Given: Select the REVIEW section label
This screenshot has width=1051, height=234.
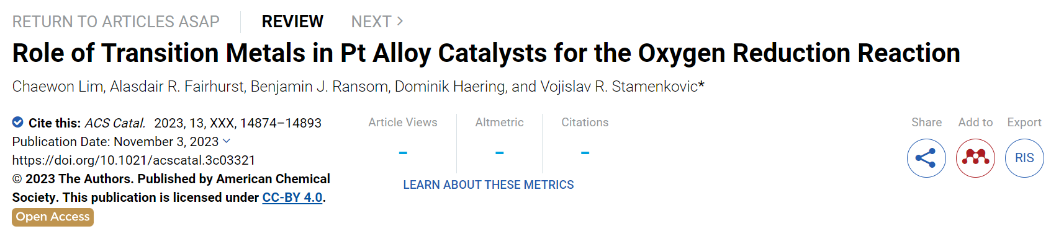Looking at the screenshot, I should point(292,22).
